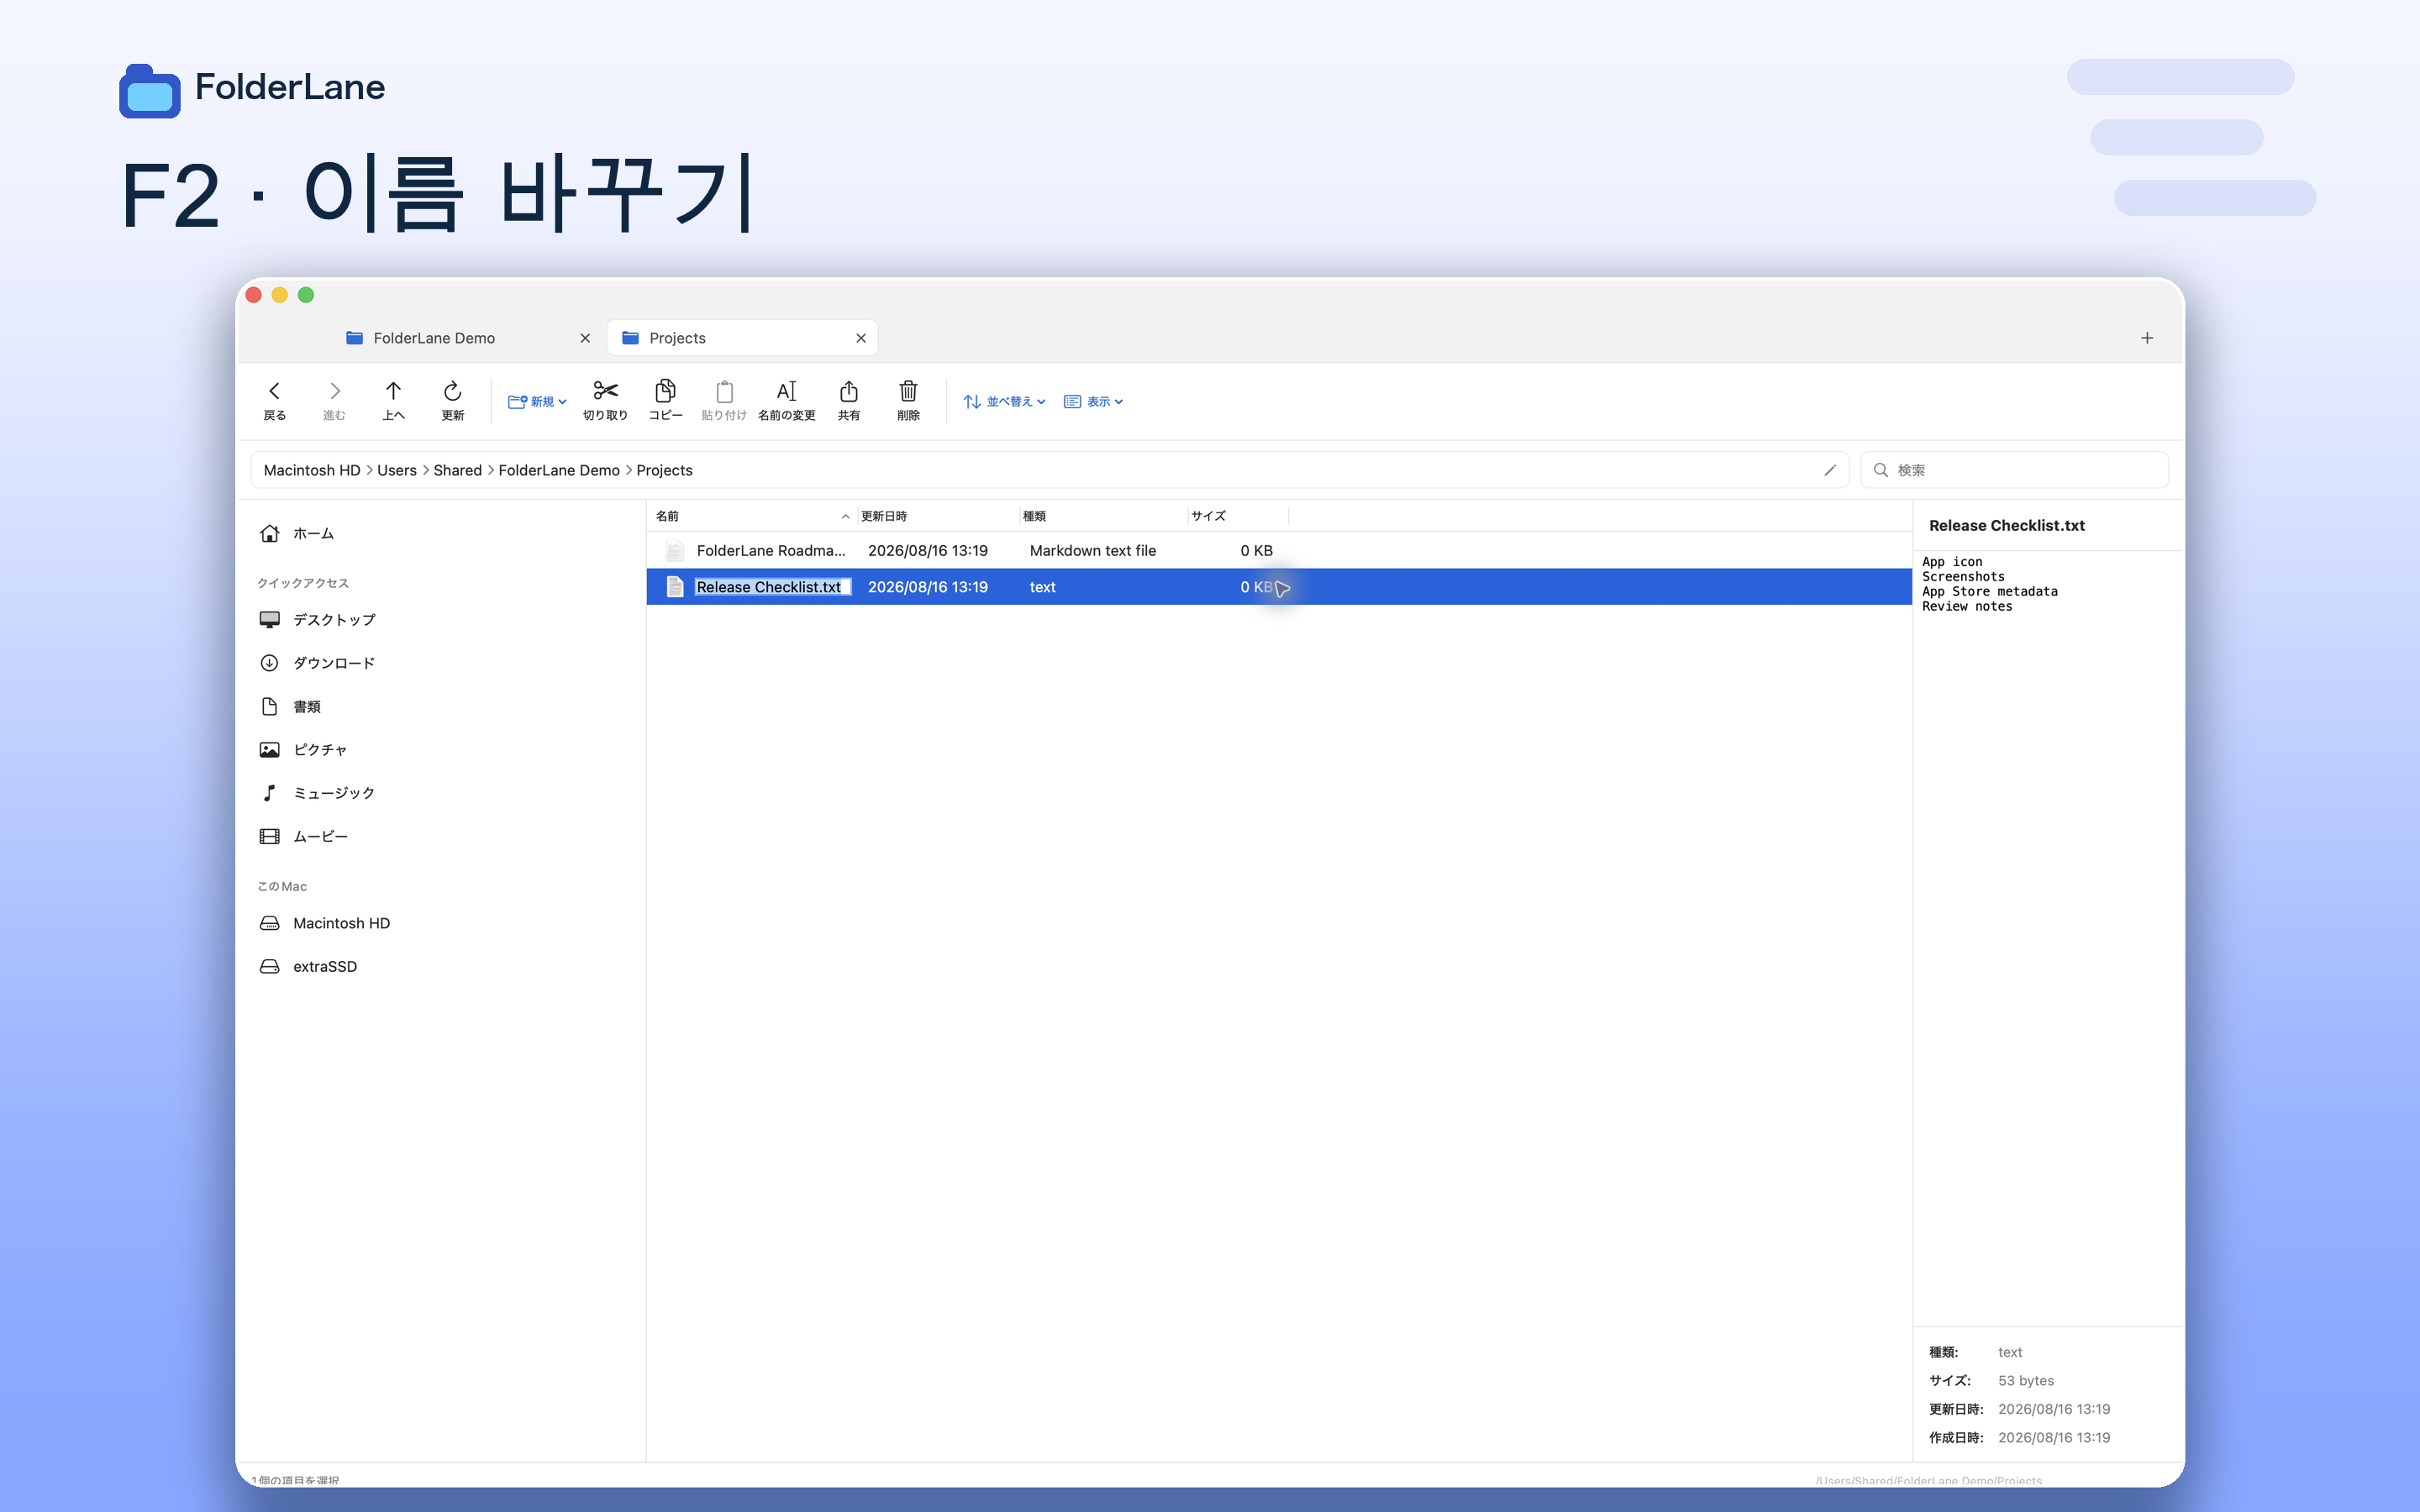Click the 貼り付け paste icon
The image size is (2420, 1512).
coord(724,400)
